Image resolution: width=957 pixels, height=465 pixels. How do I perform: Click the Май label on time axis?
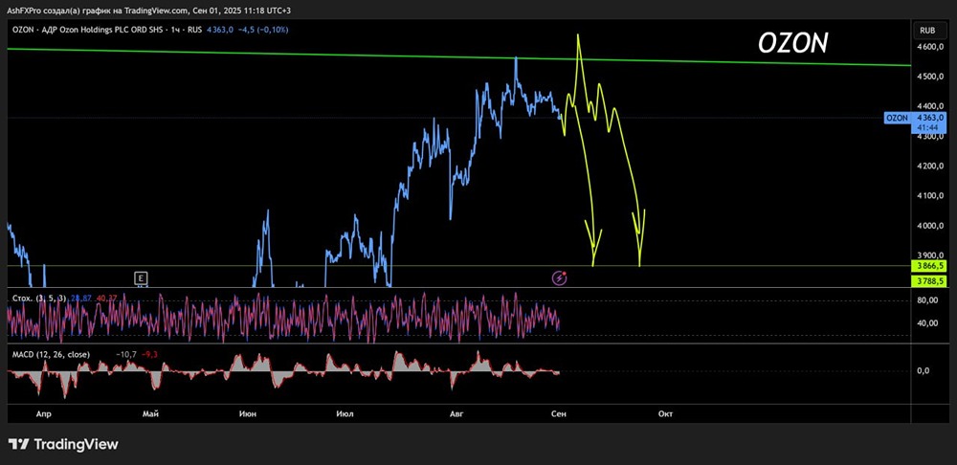(x=150, y=413)
